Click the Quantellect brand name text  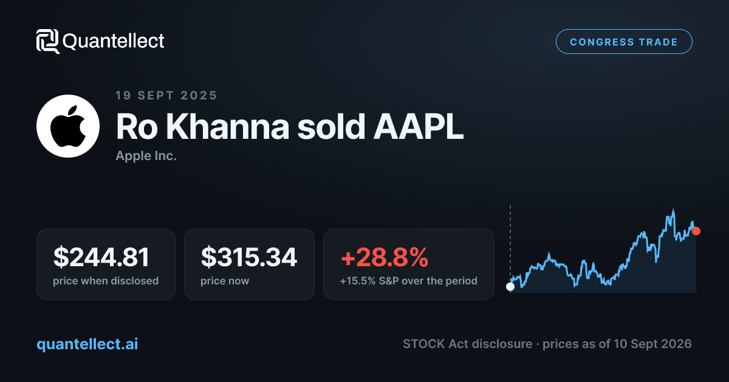113,41
